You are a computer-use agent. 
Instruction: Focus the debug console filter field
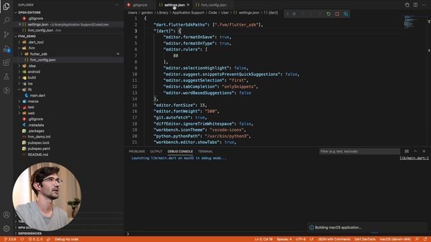tap(360, 151)
